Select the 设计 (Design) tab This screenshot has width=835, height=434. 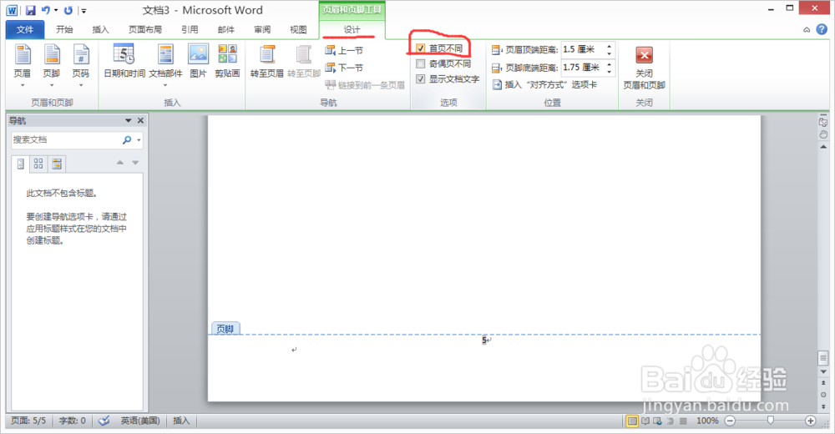coord(352,30)
